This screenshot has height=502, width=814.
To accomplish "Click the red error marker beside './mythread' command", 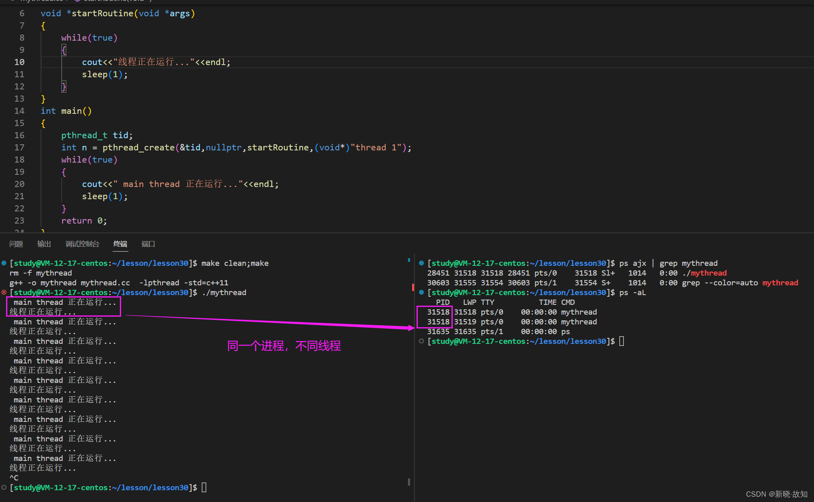I will pos(4,292).
